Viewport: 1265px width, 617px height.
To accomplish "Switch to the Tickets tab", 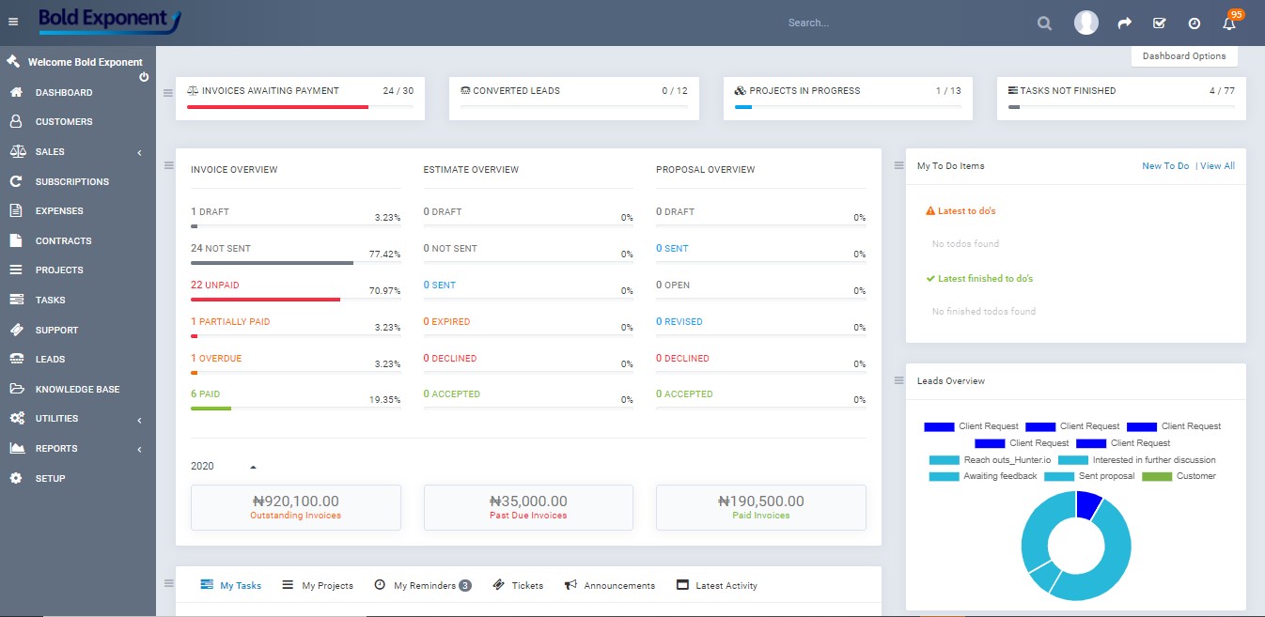I will [518, 585].
